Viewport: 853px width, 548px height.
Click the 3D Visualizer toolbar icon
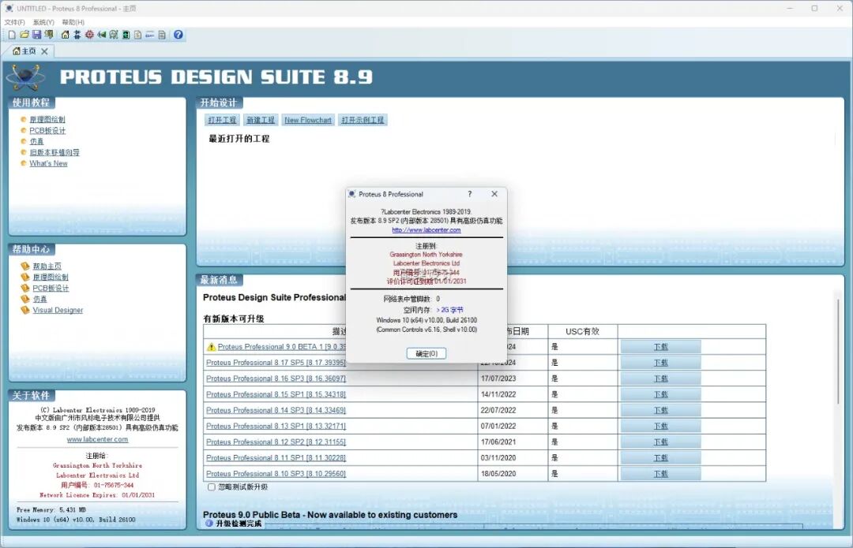[x=102, y=35]
